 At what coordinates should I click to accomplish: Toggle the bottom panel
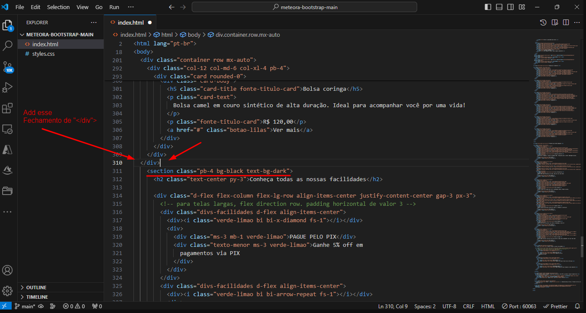499,7
